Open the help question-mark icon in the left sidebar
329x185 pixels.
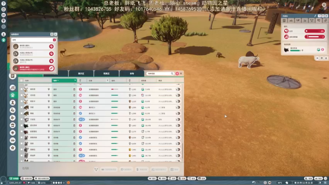pyautogui.click(x=3, y=4)
